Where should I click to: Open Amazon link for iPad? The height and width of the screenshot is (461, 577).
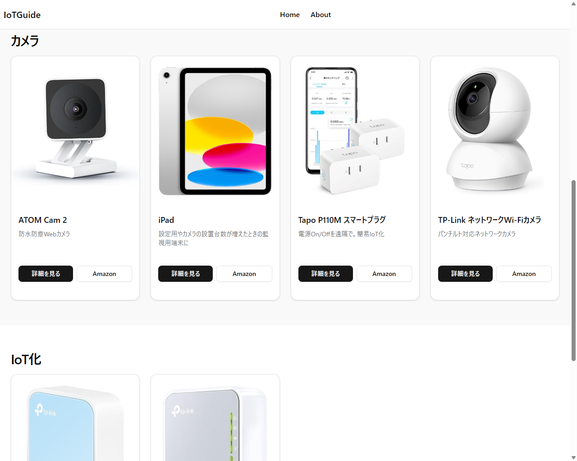244,274
